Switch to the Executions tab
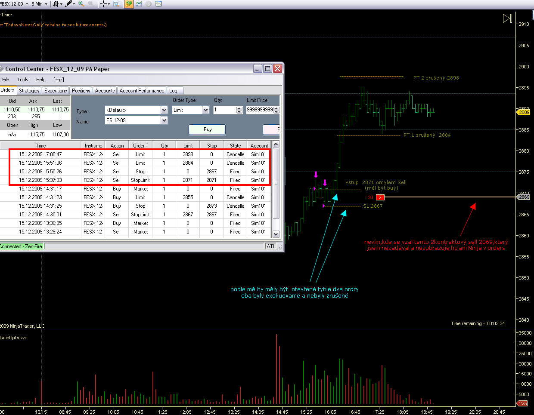 point(56,91)
